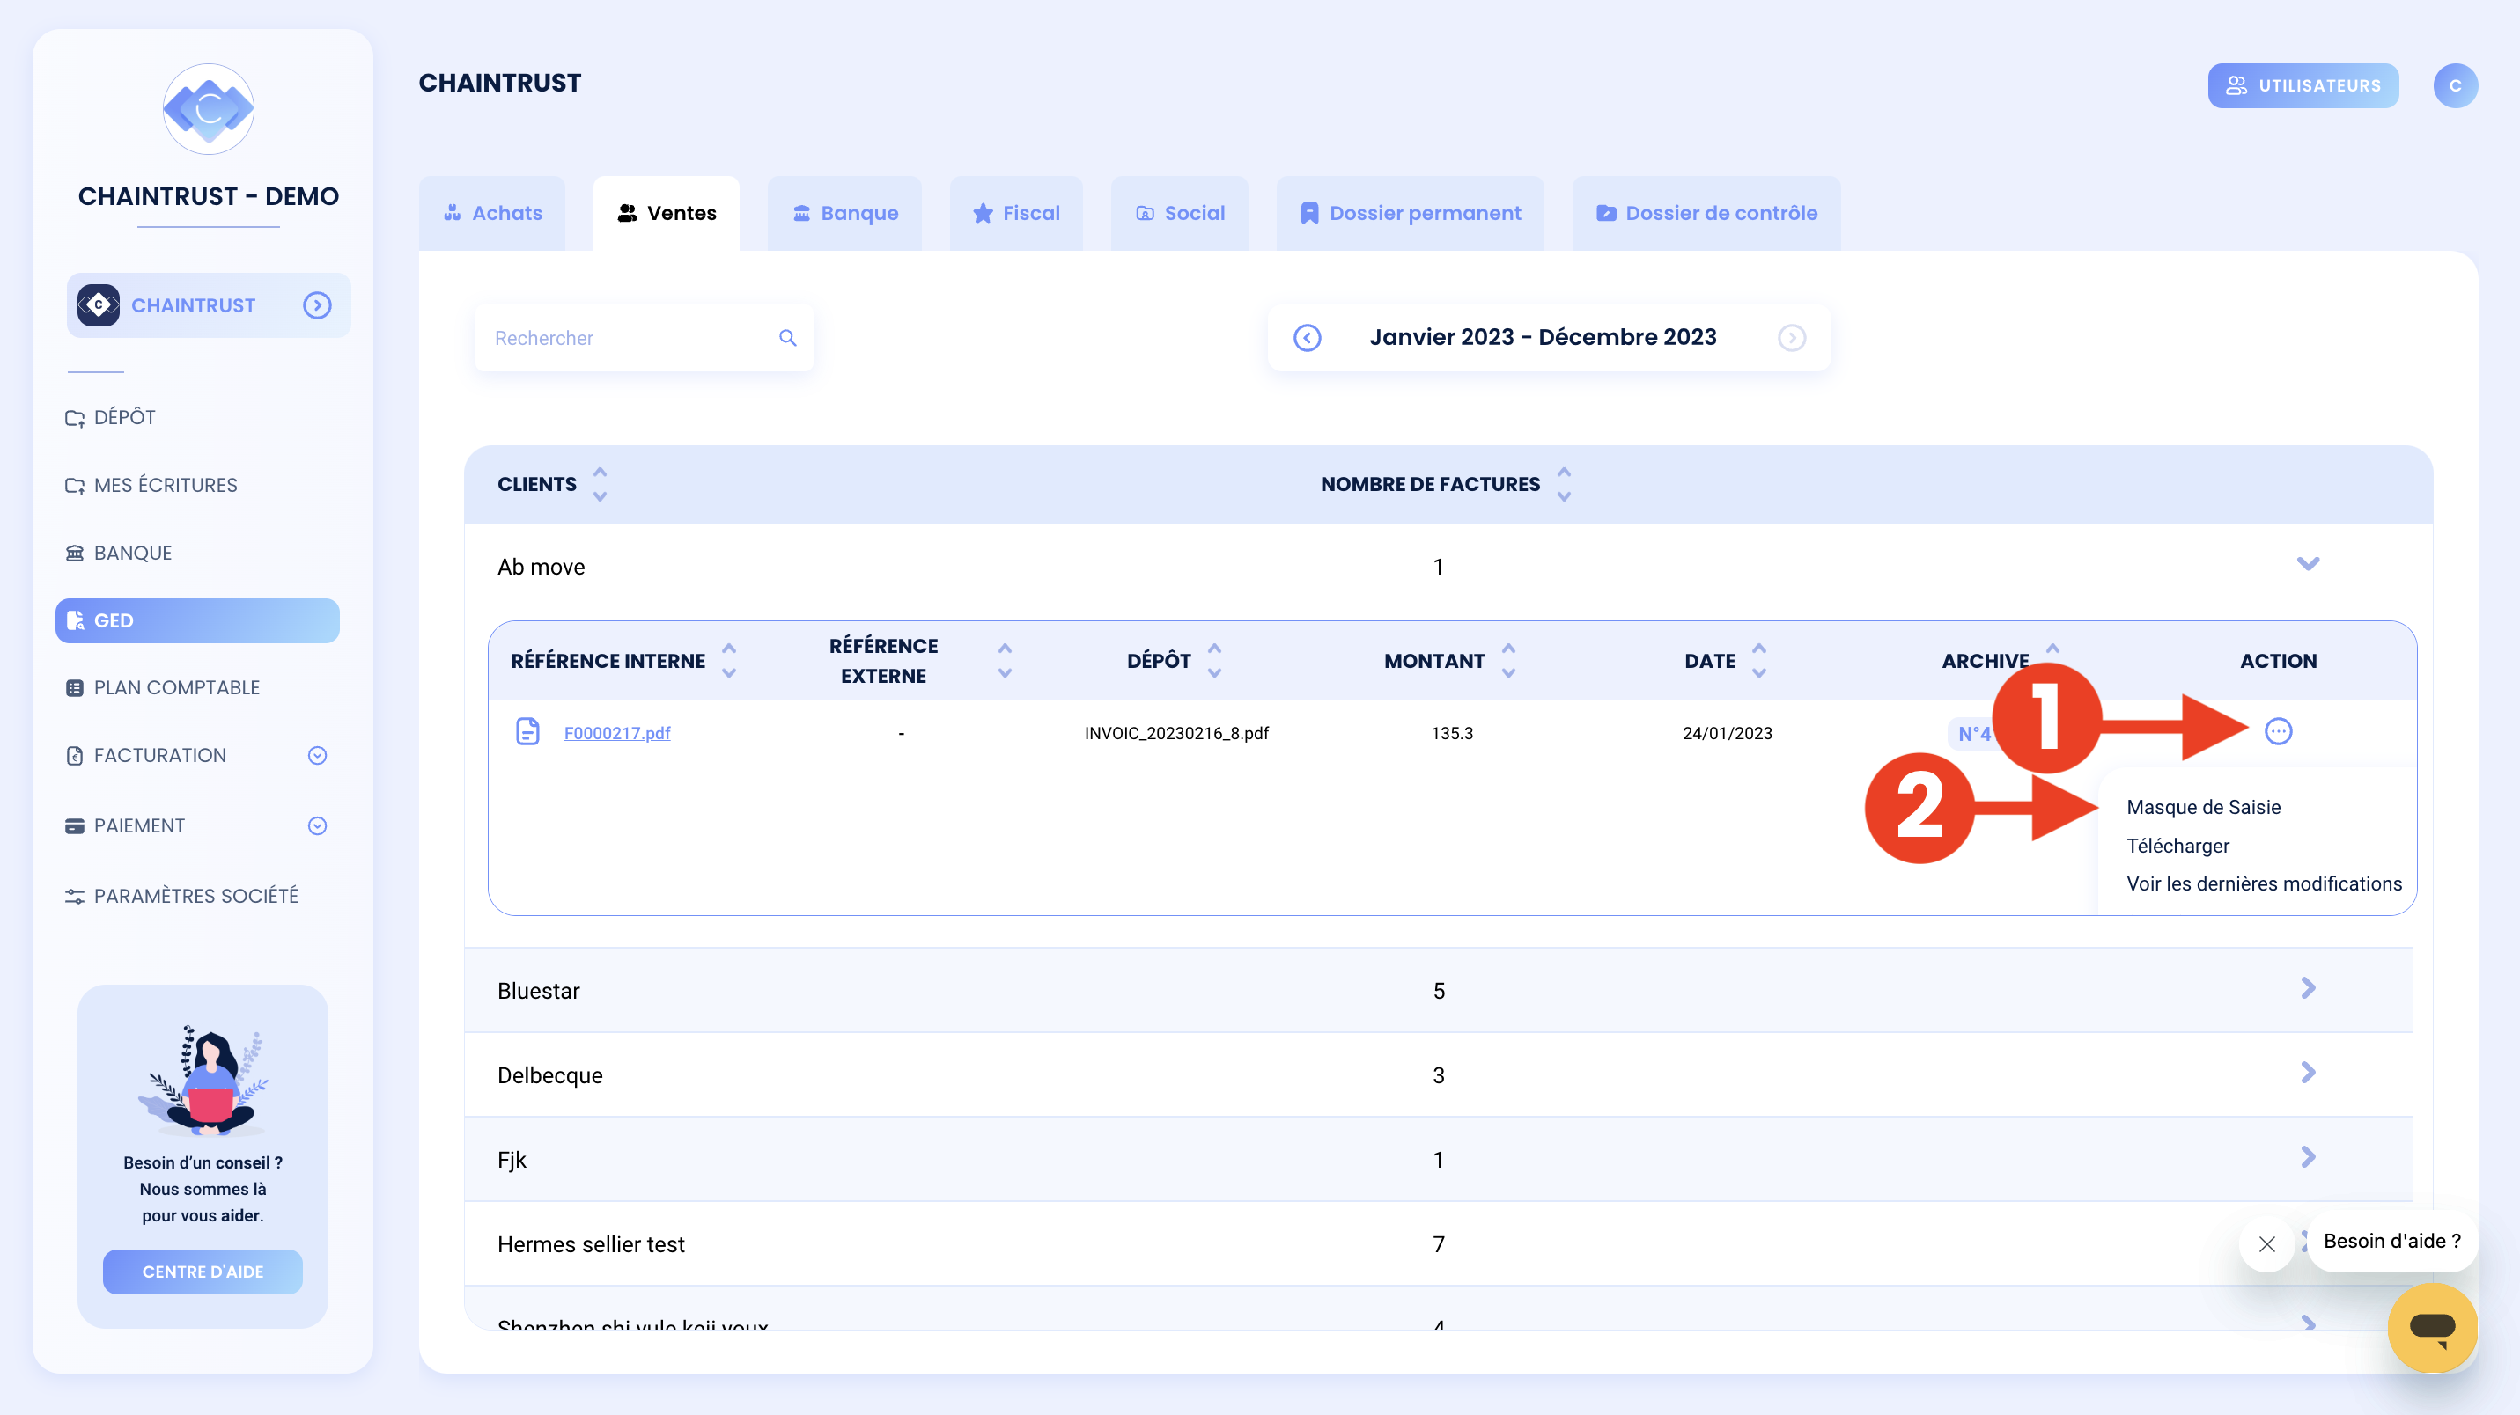Expand the PAIEMENT submenu chevron
2520x1415 pixels.
[x=317, y=825]
